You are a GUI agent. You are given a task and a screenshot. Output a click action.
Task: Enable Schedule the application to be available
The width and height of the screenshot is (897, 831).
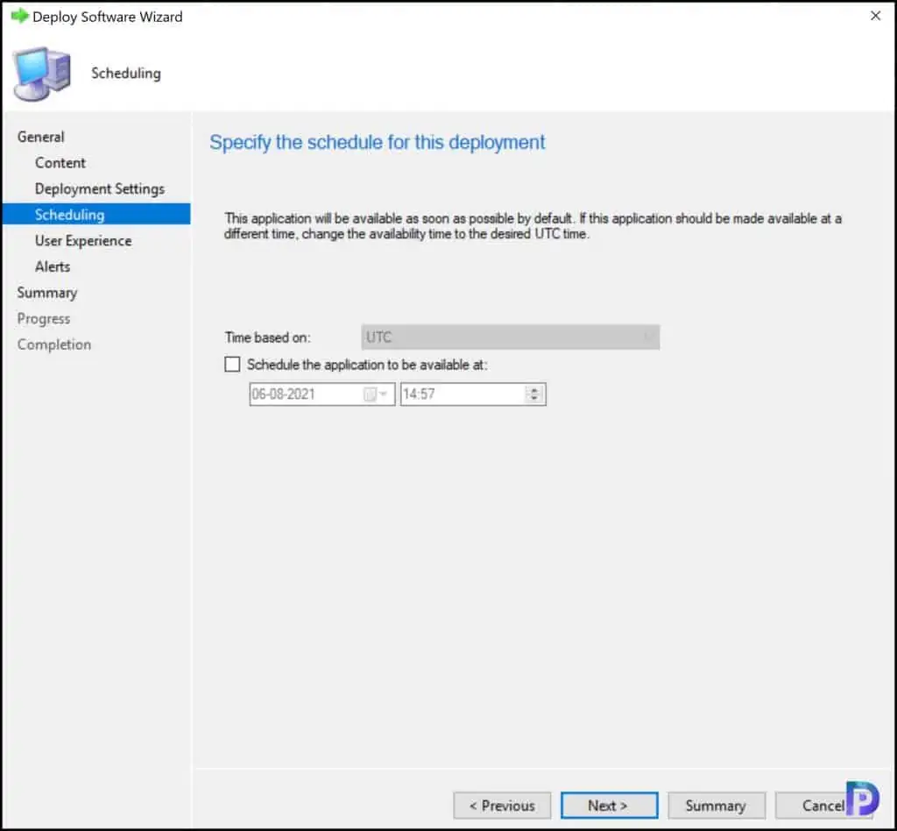click(232, 365)
